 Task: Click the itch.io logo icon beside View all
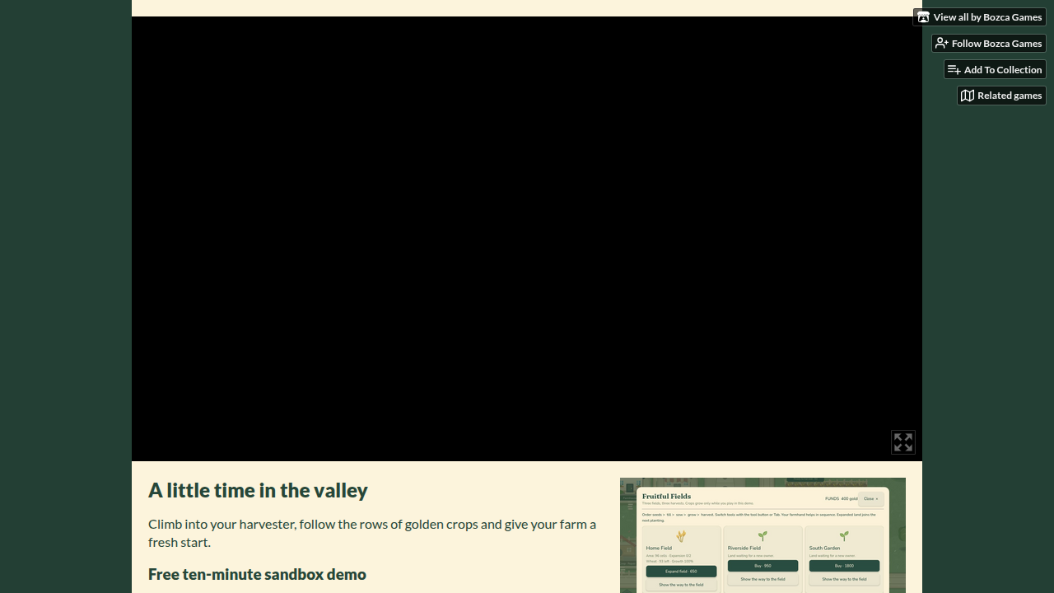pos(923,17)
